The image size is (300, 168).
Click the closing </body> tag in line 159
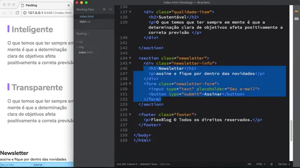pos(142,135)
